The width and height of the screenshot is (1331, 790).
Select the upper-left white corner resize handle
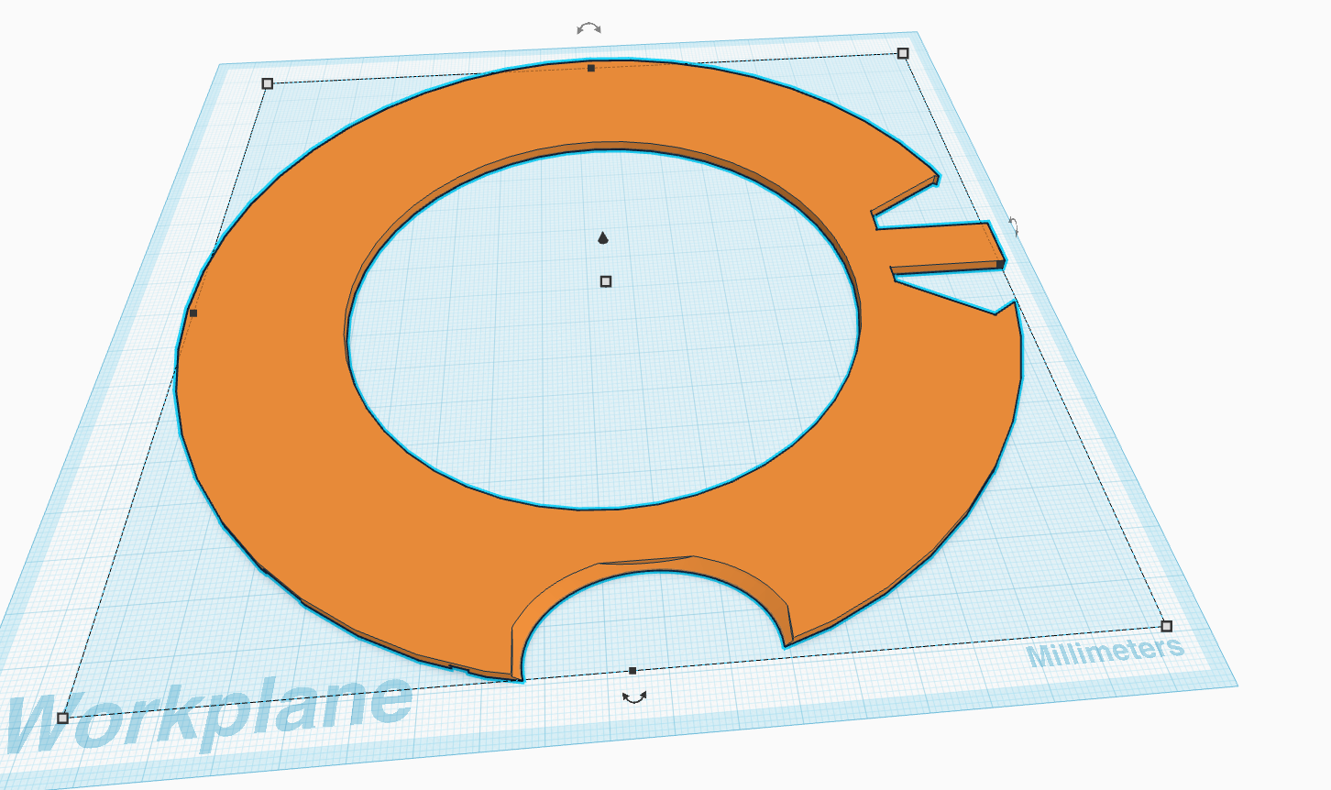(x=268, y=83)
